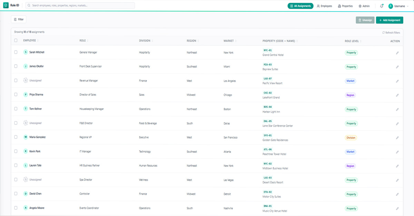This screenshot has width=414, height=216.
Task: Click the unassigned avatar on Spa Director row
Action: (x=26, y=180)
